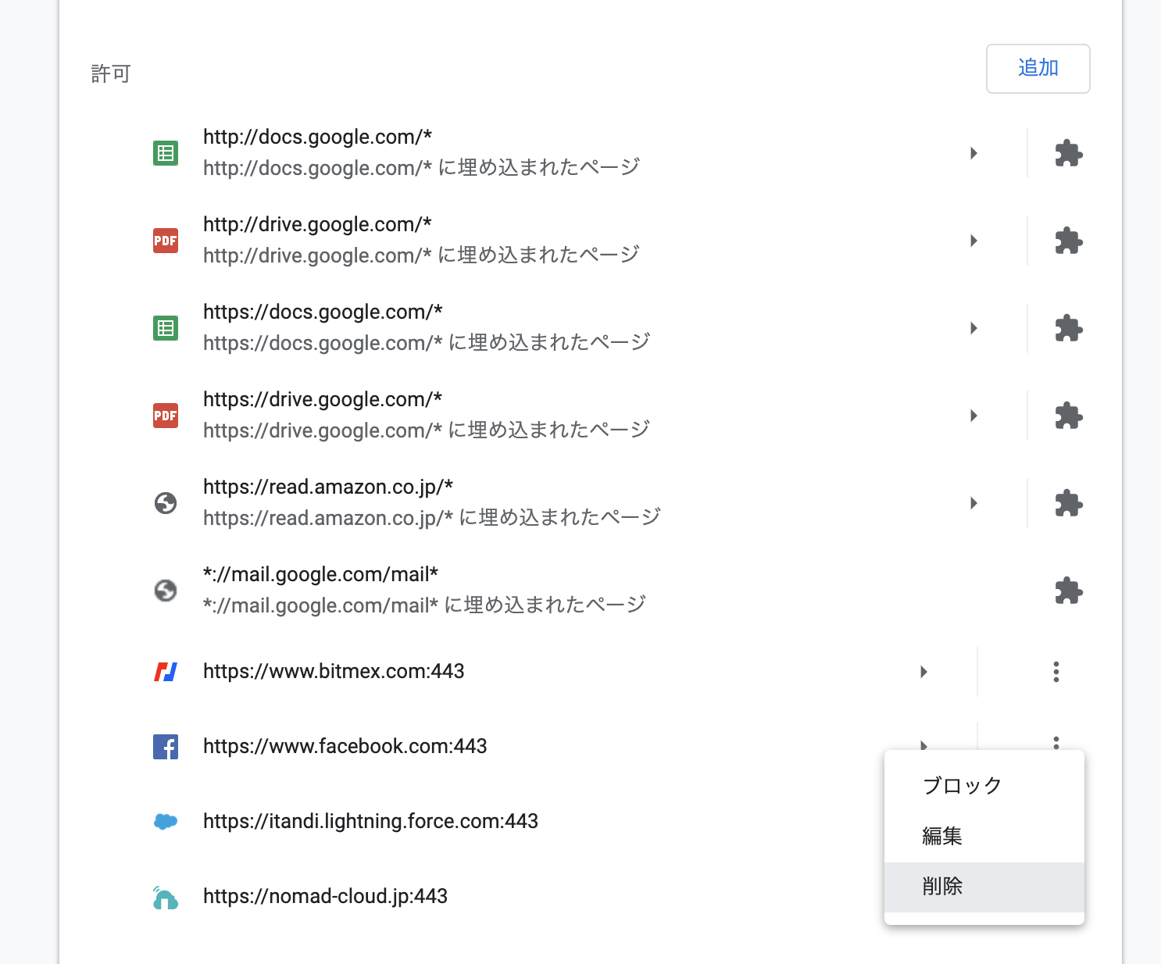Select 削除 in the context menu
This screenshot has width=1161, height=964.
click(x=984, y=887)
